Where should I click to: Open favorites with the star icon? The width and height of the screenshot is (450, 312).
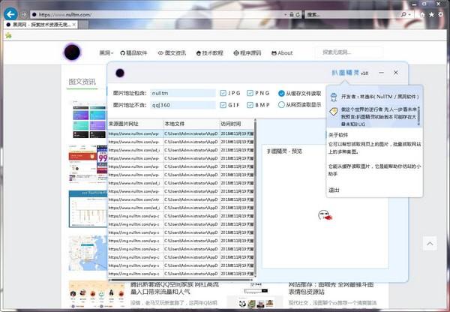(x=432, y=14)
